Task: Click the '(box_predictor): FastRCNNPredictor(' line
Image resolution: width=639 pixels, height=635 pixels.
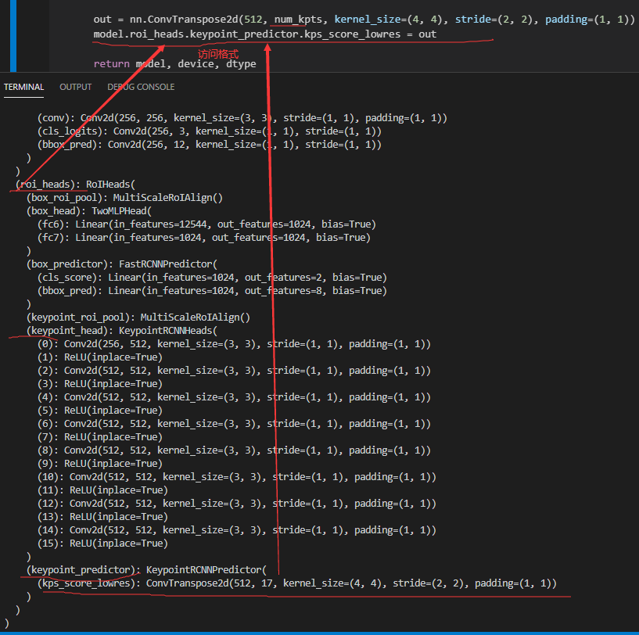Action: point(122,264)
